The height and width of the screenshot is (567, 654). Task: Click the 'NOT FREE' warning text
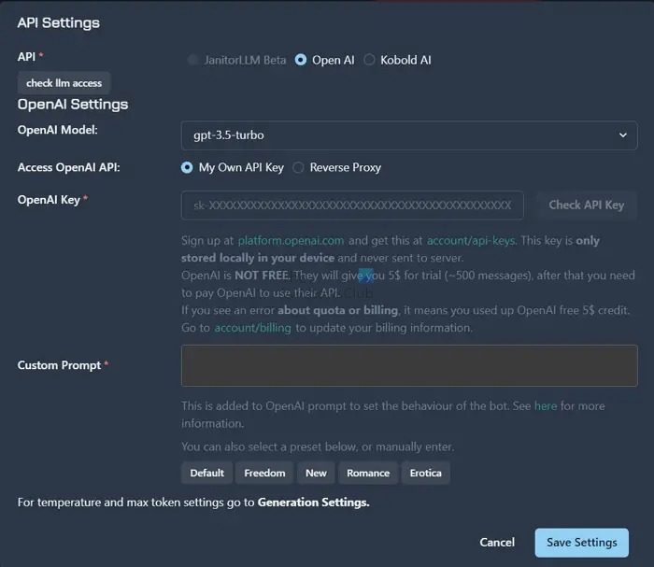(x=262, y=276)
